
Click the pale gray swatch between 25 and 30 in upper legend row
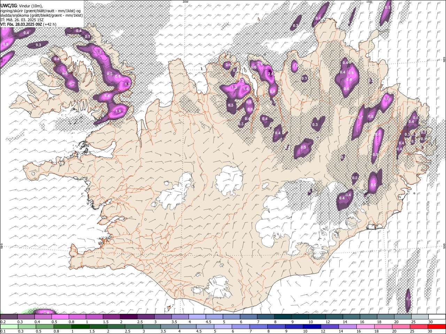(420, 317)
